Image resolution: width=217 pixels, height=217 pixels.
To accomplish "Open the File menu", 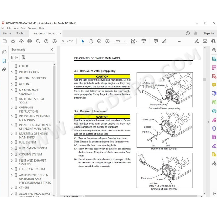I will click(3, 28).
